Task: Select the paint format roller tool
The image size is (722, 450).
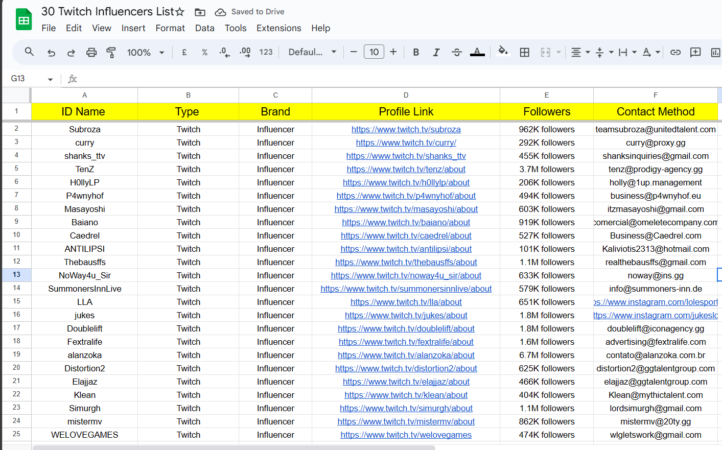Action: 111,52
